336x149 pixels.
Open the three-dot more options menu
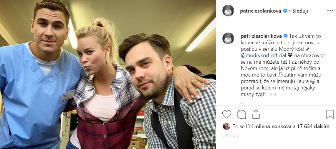coord(330,11)
